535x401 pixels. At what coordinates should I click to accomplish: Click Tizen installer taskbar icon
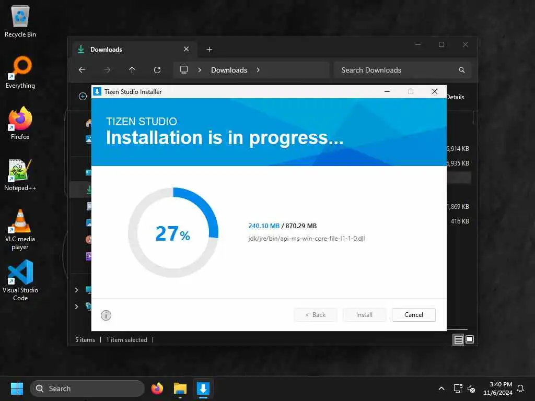tap(203, 388)
